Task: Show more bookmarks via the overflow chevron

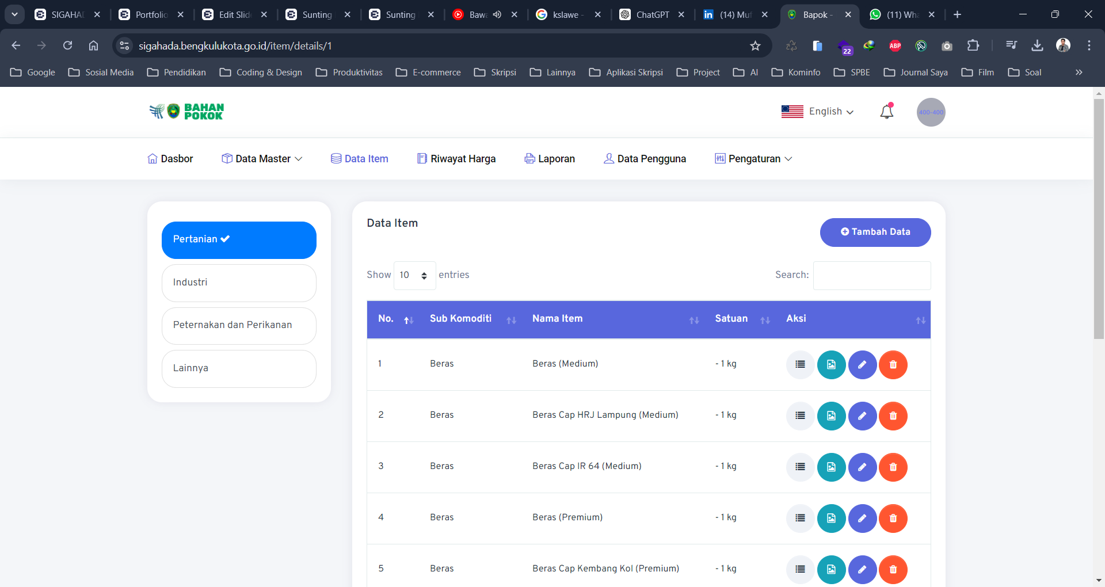Action: click(1079, 73)
